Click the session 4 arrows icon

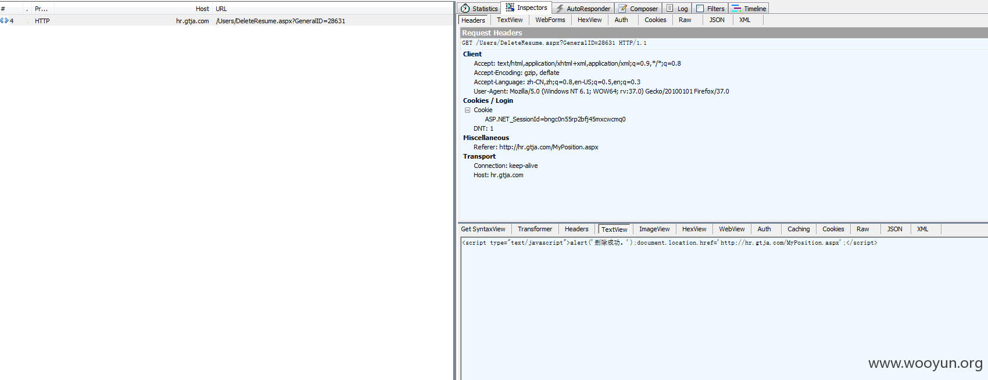click(x=4, y=20)
